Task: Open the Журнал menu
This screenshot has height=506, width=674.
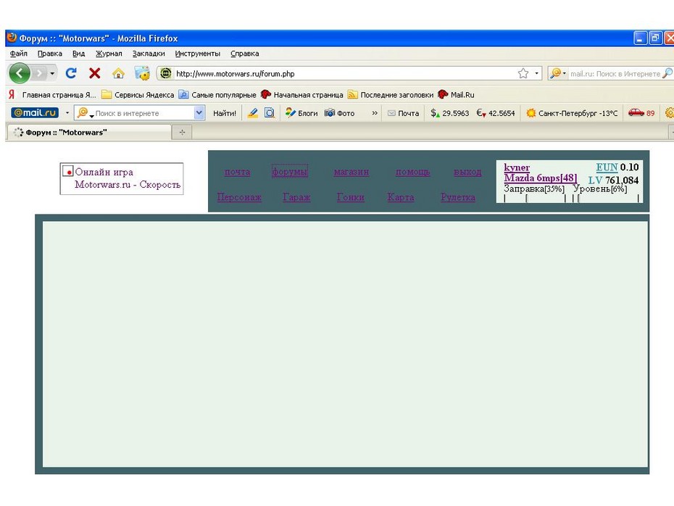Action: (x=109, y=54)
